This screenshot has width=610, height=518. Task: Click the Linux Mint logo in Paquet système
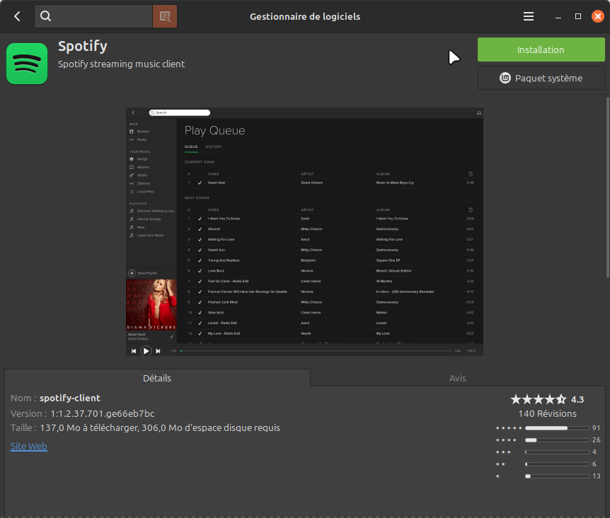[506, 78]
